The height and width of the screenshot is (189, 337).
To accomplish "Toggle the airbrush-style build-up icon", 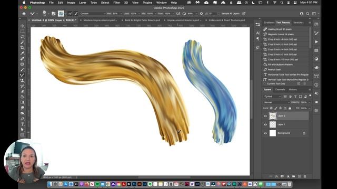I will click(178, 14).
